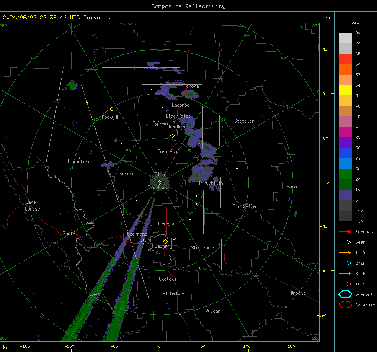377x352 pixels.
Task: Click the yellow diamond marker at RockyMH
Action: tap(112, 109)
